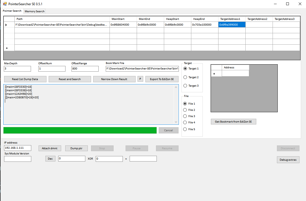306x201 pixels.
Task: Cancel the running search
Action: coord(168,130)
